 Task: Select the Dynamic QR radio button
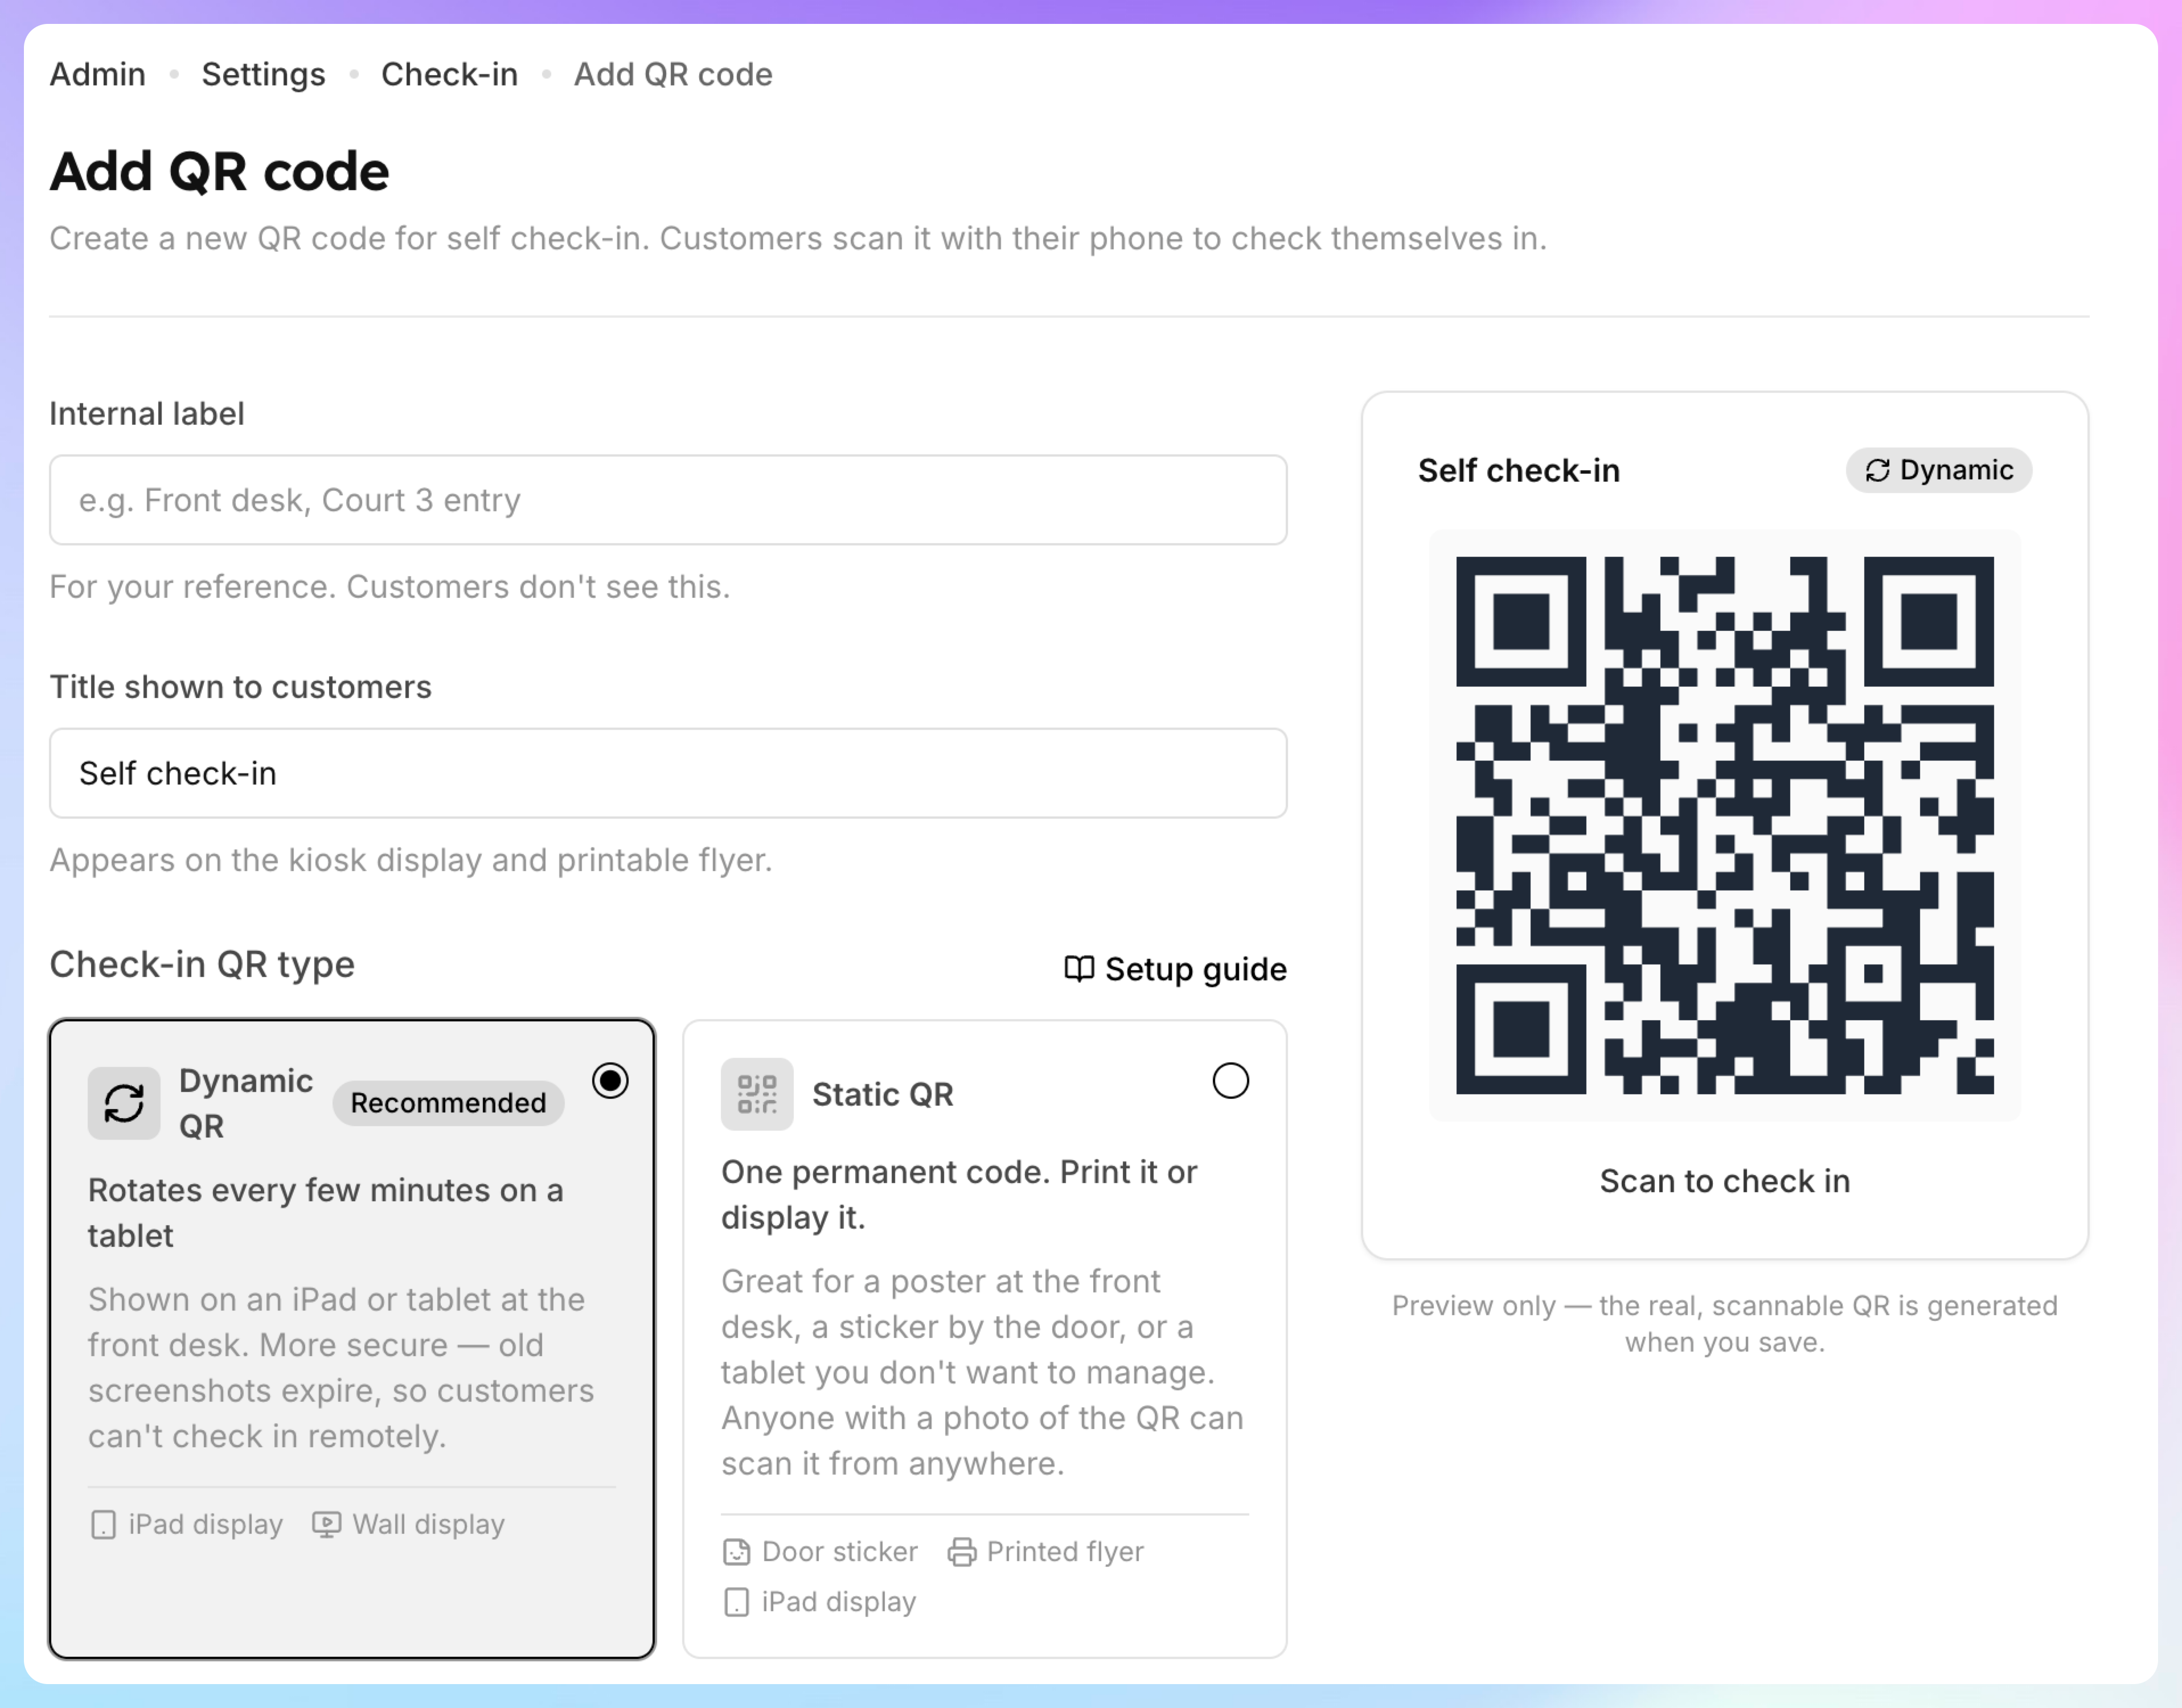pyautogui.click(x=610, y=1081)
